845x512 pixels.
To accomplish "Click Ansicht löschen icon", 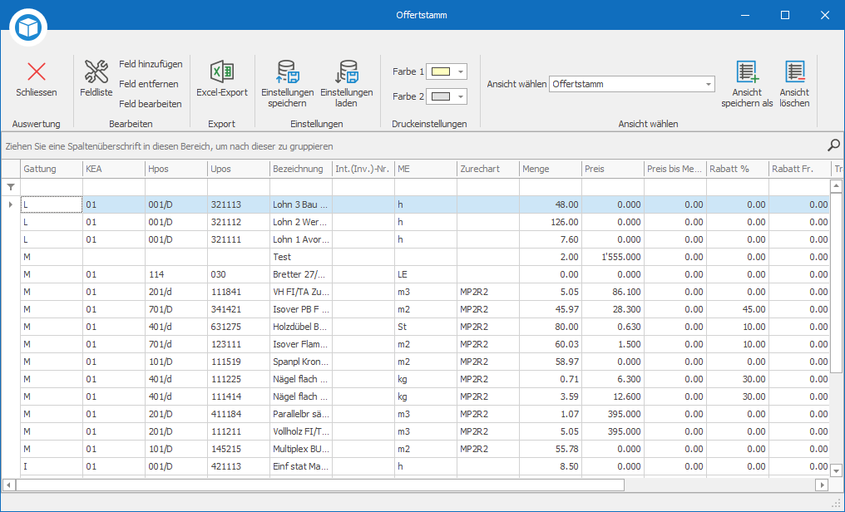I will click(794, 71).
